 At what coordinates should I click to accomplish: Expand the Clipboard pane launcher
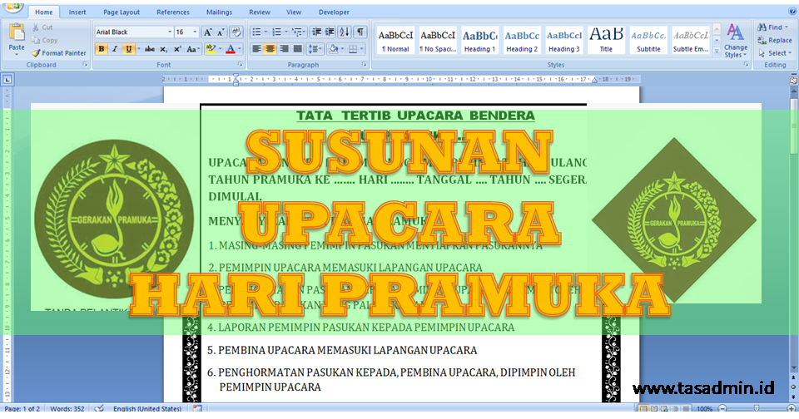pos(85,65)
